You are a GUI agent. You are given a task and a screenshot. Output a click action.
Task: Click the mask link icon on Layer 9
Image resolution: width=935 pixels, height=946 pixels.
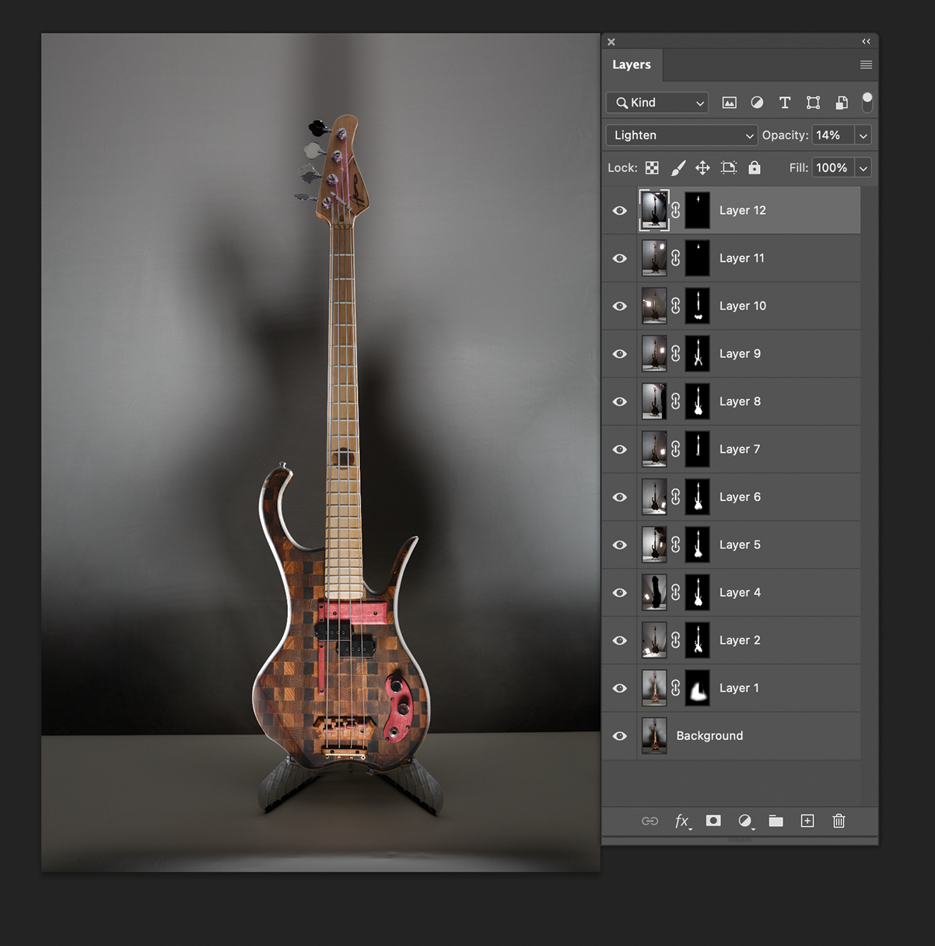676,353
